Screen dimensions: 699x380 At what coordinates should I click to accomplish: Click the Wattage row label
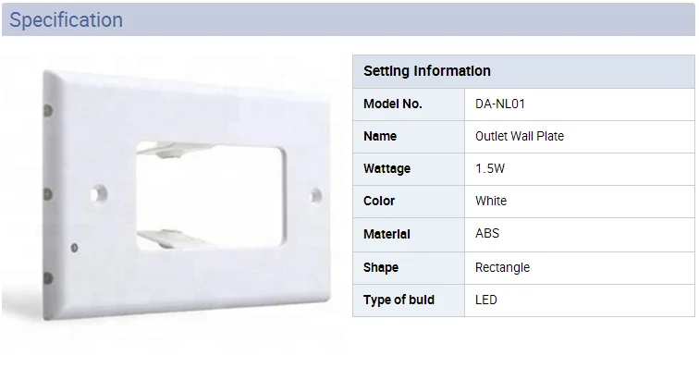coord(386,169)
